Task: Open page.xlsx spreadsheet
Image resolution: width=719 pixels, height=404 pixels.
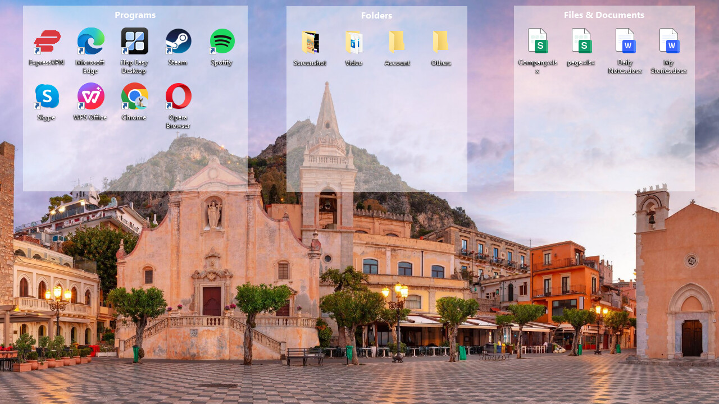Action: coord(581,41)
